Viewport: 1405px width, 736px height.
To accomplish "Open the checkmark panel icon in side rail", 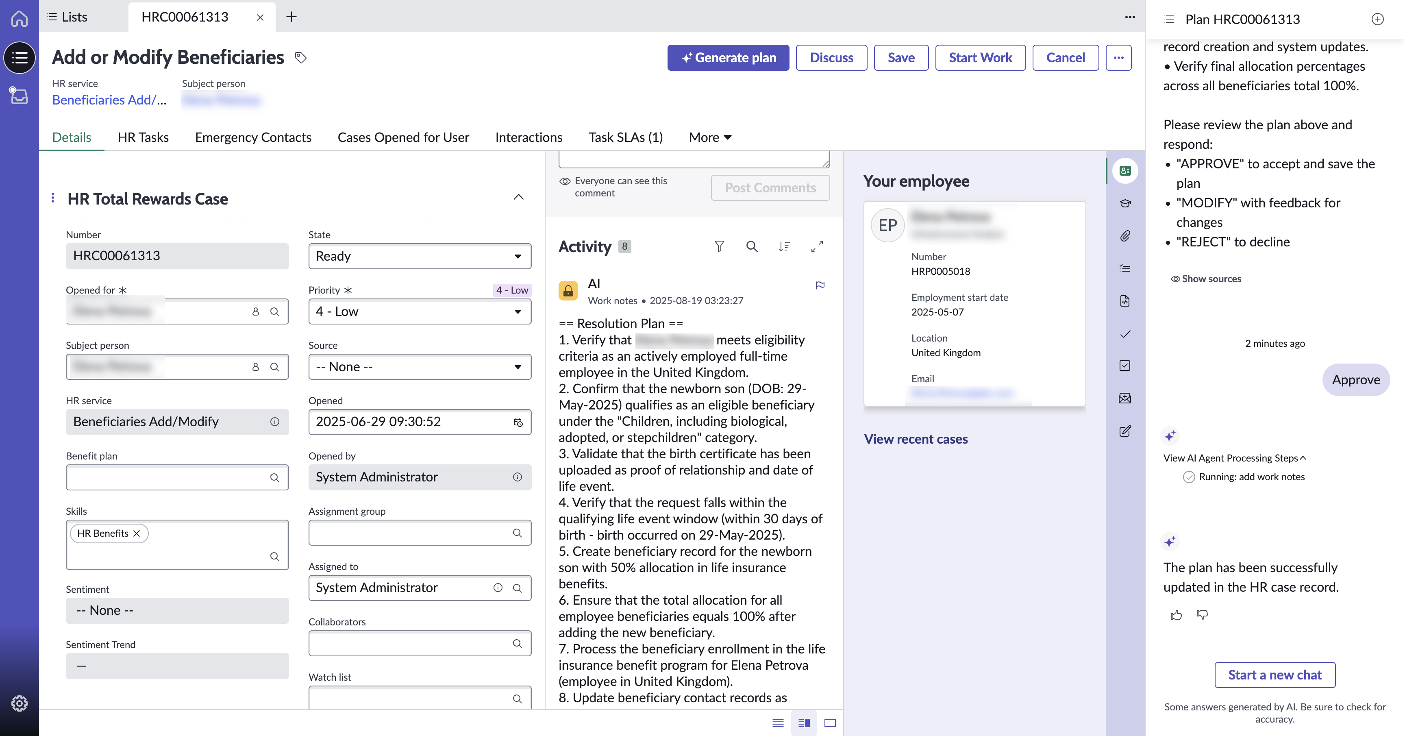I will tap(1124, 333).
